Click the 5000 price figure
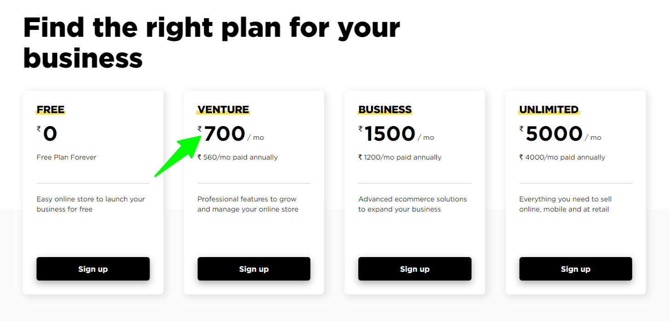The image size is (670, 321). (554, 134)
